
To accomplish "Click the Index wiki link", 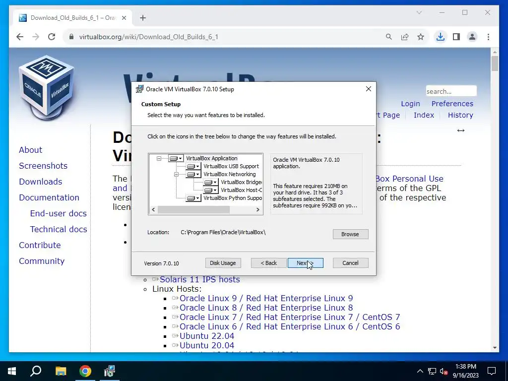I will pyautogui.click(x=424, y=115).
